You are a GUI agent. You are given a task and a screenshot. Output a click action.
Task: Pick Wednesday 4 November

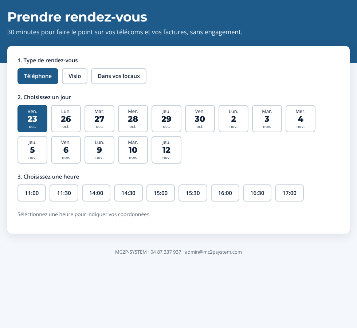coord(301,119)
